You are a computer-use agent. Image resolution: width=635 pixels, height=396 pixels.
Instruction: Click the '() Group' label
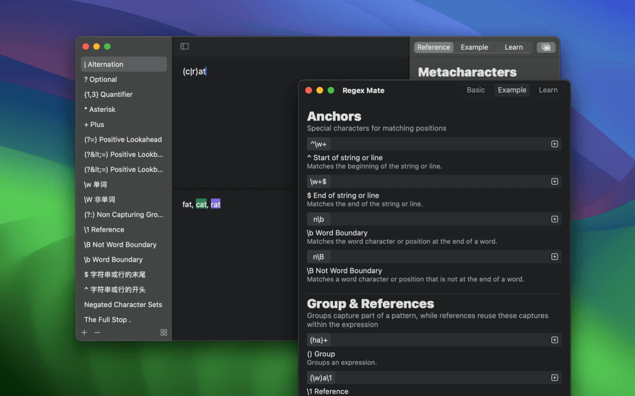point(321,354)
